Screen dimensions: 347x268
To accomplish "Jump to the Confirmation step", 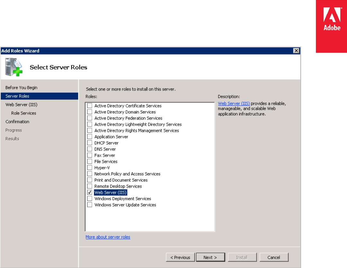I will pyautogui.click(x=17, y=122).
